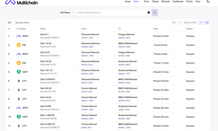The width and height of the screenshot is (218, 131).
Task: Click ETH coin icon in row 6
Action: tap(19, 81)
